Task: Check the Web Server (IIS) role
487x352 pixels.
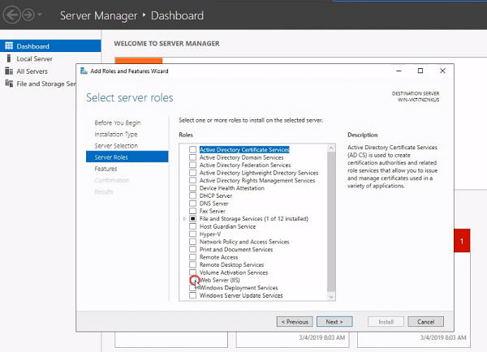Action: point(192,280)
